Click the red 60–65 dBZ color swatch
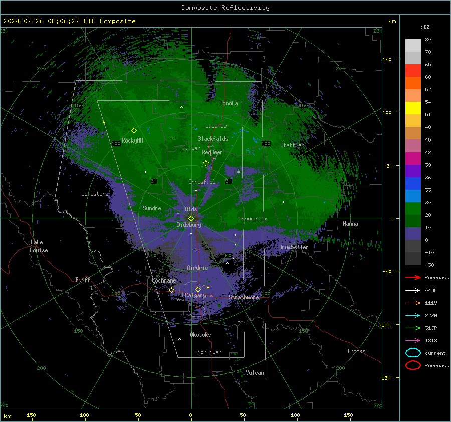This screenshot has width=451, height=422. pos(413,71)
